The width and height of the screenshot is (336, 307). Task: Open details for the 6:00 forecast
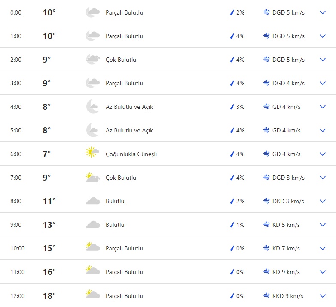coord(323,154)
